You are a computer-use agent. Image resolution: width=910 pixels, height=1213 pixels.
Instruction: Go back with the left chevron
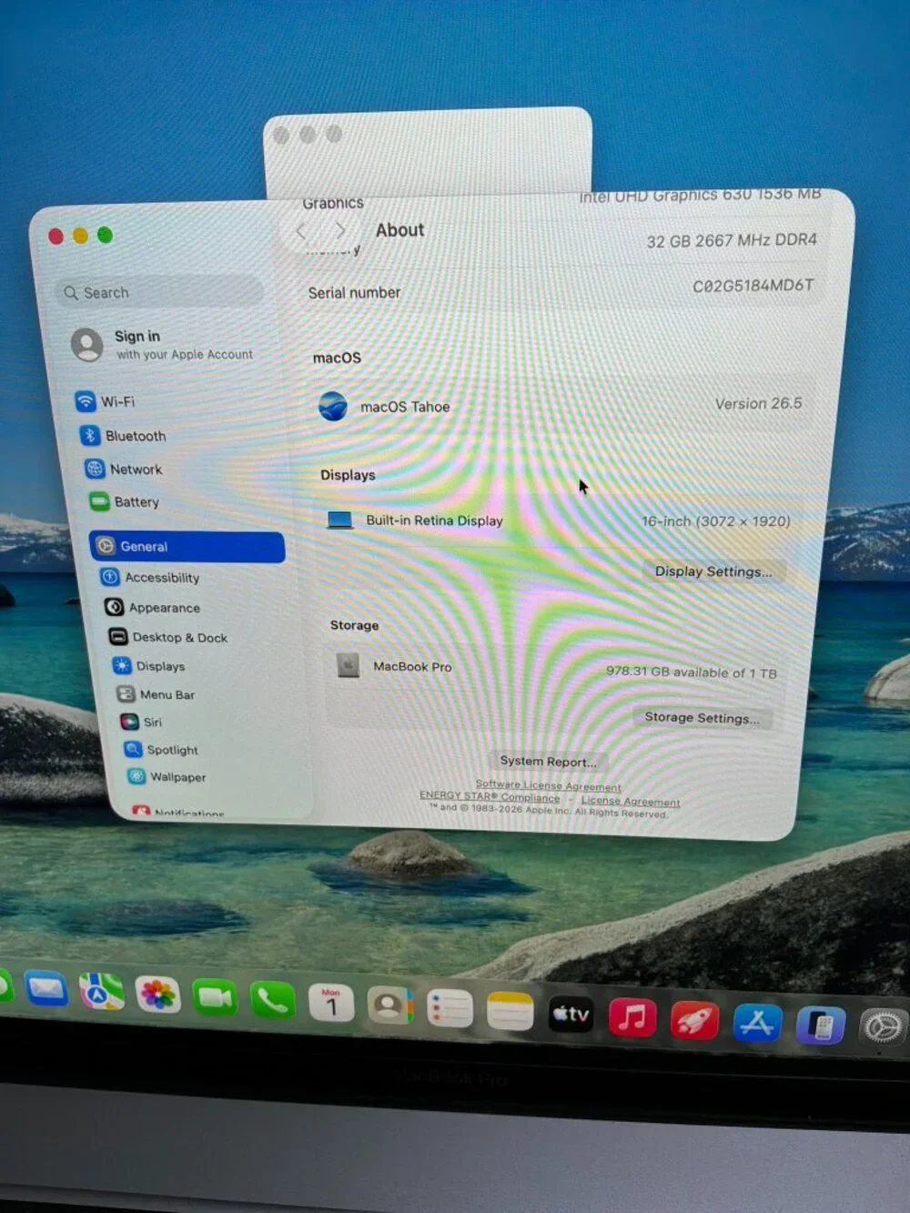[300, 231]
